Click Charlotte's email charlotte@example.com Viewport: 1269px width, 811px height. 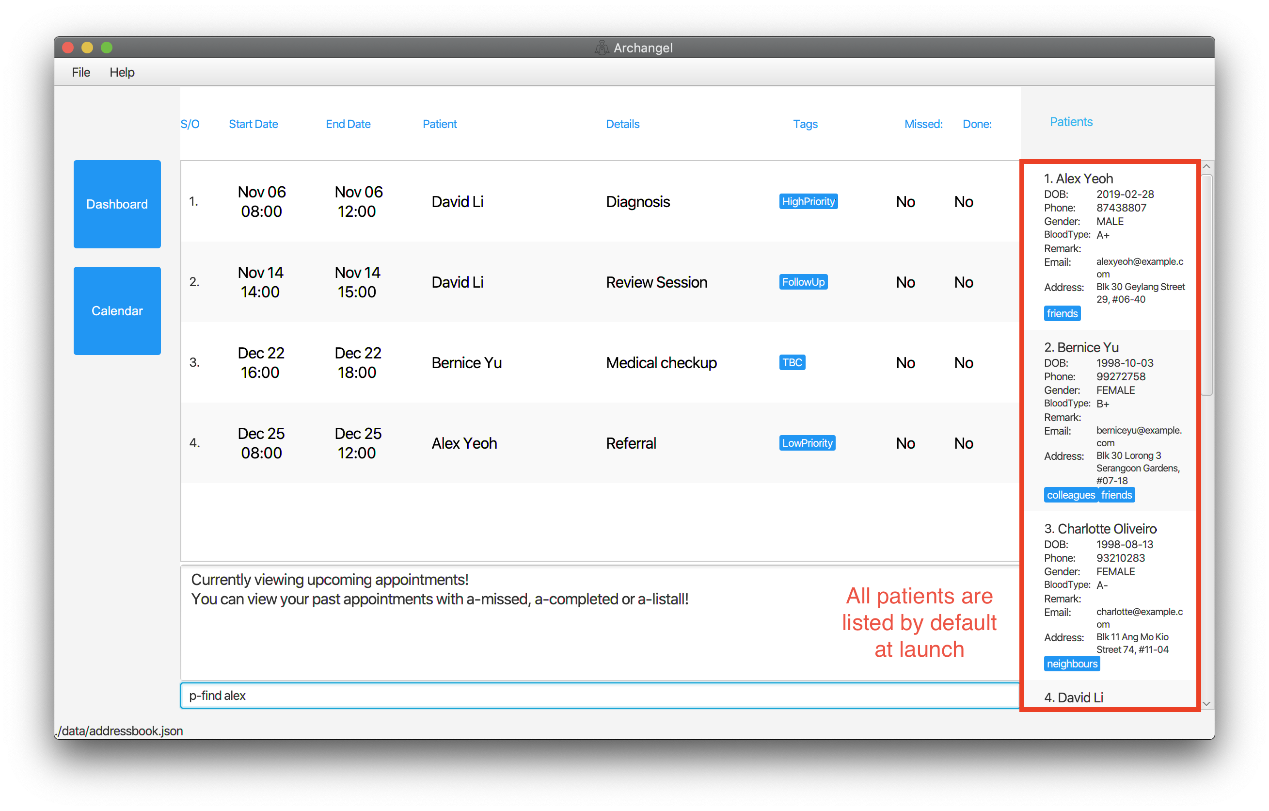1140,618
